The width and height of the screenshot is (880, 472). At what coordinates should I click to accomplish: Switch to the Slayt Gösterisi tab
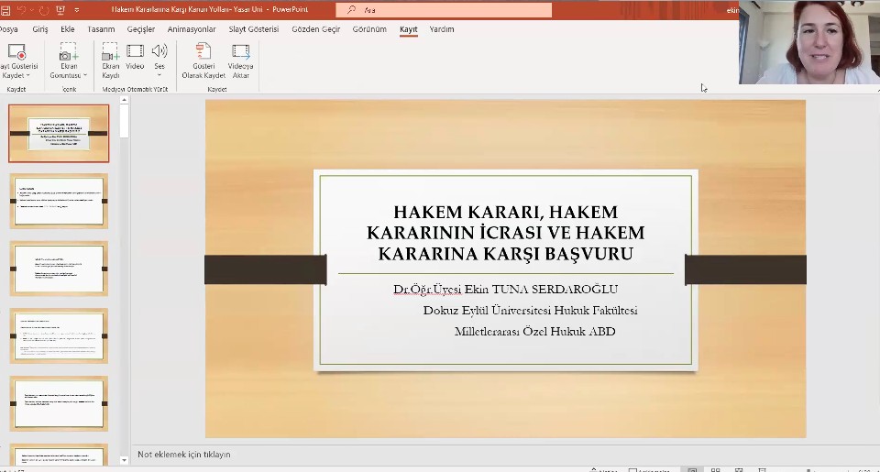coord(254,29)
